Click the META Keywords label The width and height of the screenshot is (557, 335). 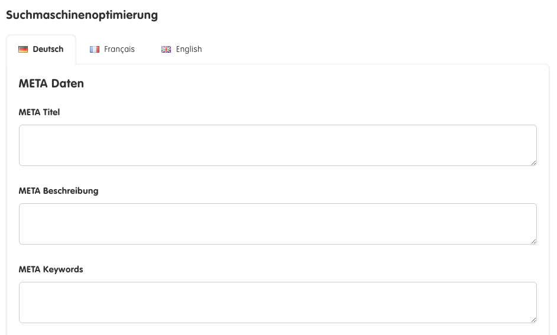coord(51,269)
